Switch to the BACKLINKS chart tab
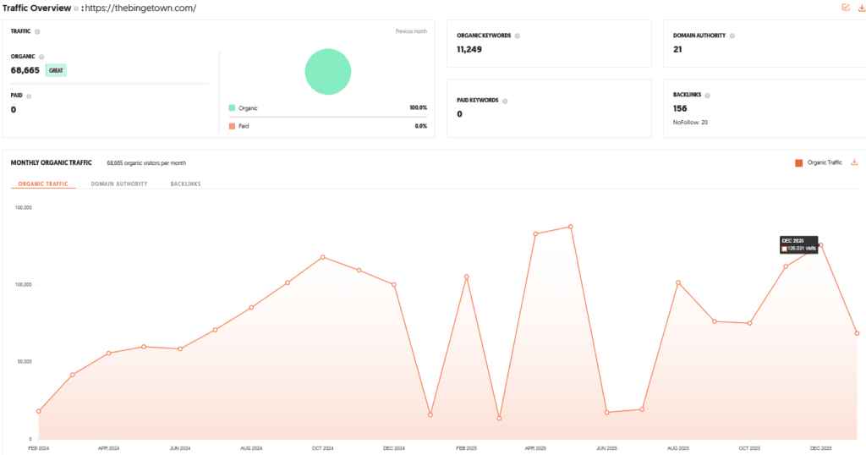The height and width of the screenshot is (455, 866). [185, 184]
